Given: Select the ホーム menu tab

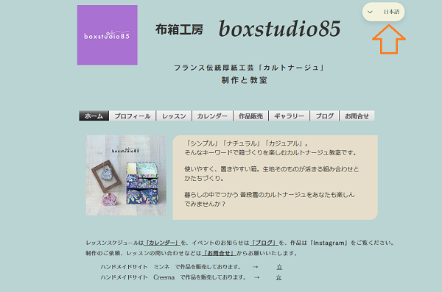Looking at the screenshot, I should pyautogui.click(x=94, y=115).
